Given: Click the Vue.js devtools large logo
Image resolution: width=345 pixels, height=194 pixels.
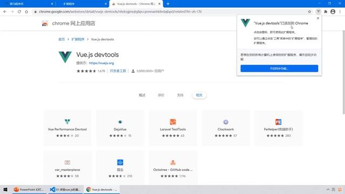Looking at the screenshot, I should click(x=65, y=57).
